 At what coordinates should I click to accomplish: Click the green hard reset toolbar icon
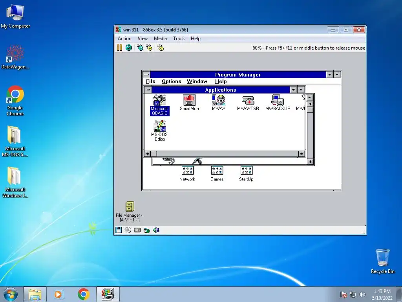point(129,48)
